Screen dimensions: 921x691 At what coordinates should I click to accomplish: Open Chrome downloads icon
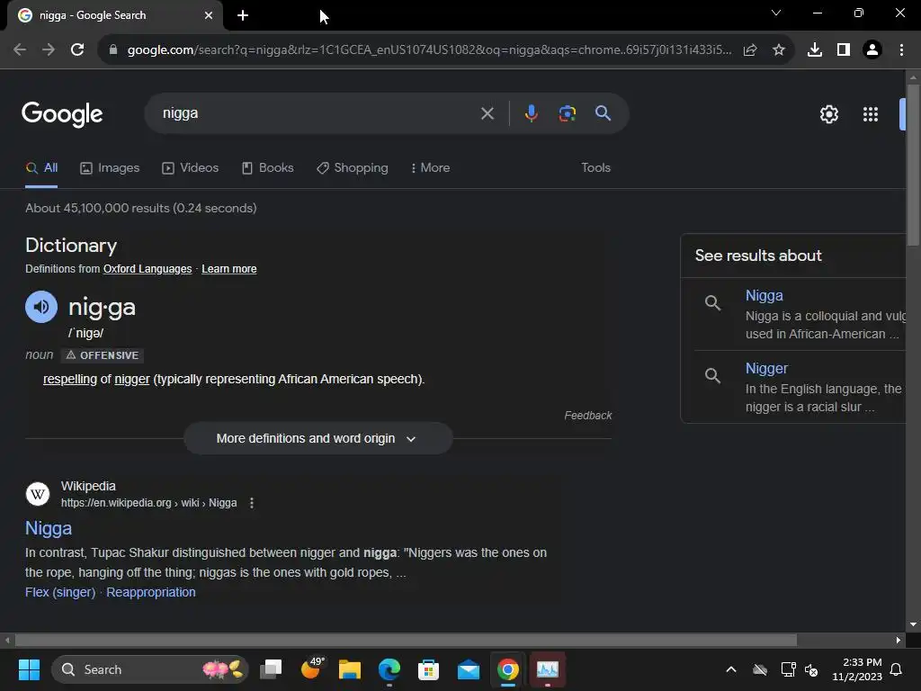point(814,50)
